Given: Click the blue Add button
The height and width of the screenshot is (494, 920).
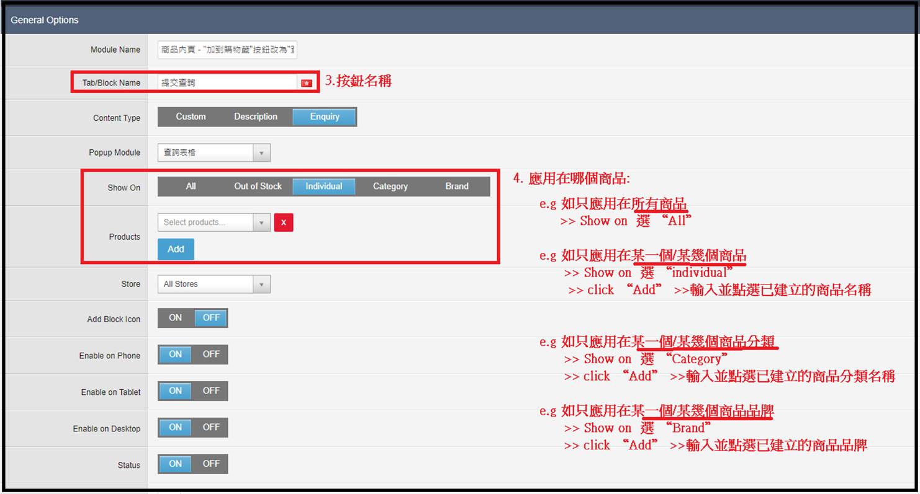Looking at the screenshot, I should 176,249.
